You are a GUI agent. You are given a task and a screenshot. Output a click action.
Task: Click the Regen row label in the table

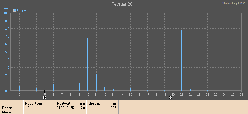[7, 108]
